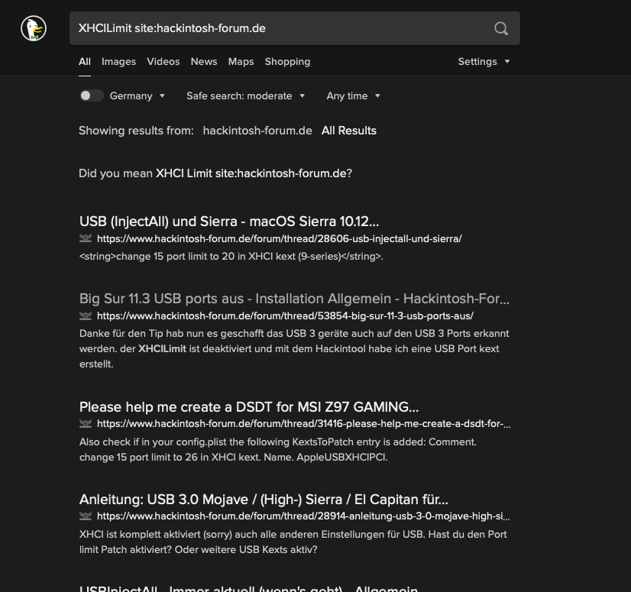Go to the News tab
Viewport: 631px width, 592px height.
click(204, 61)
